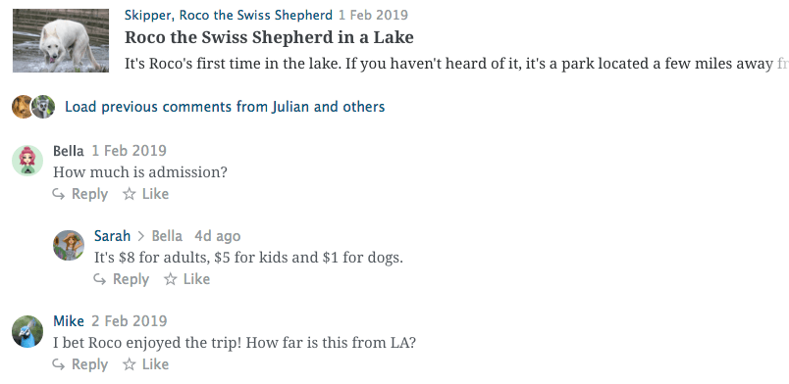Open Roco the Swiss Shepherd category link

point(256,15)
